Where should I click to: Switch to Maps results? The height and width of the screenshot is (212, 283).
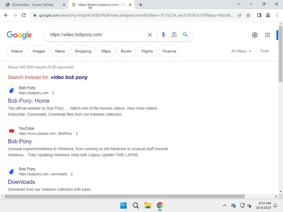[x=106, y=51]
